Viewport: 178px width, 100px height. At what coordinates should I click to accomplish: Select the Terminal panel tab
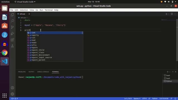[55, 72]
